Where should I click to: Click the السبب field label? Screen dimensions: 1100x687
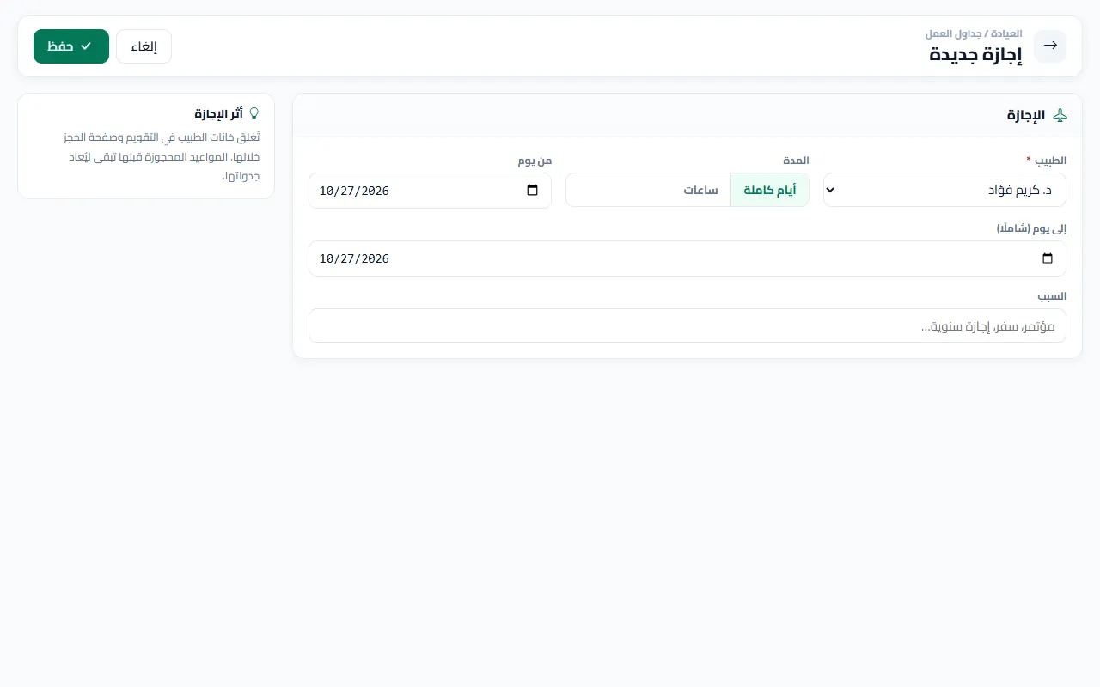pyautogui.click(x=1052, y=296)
